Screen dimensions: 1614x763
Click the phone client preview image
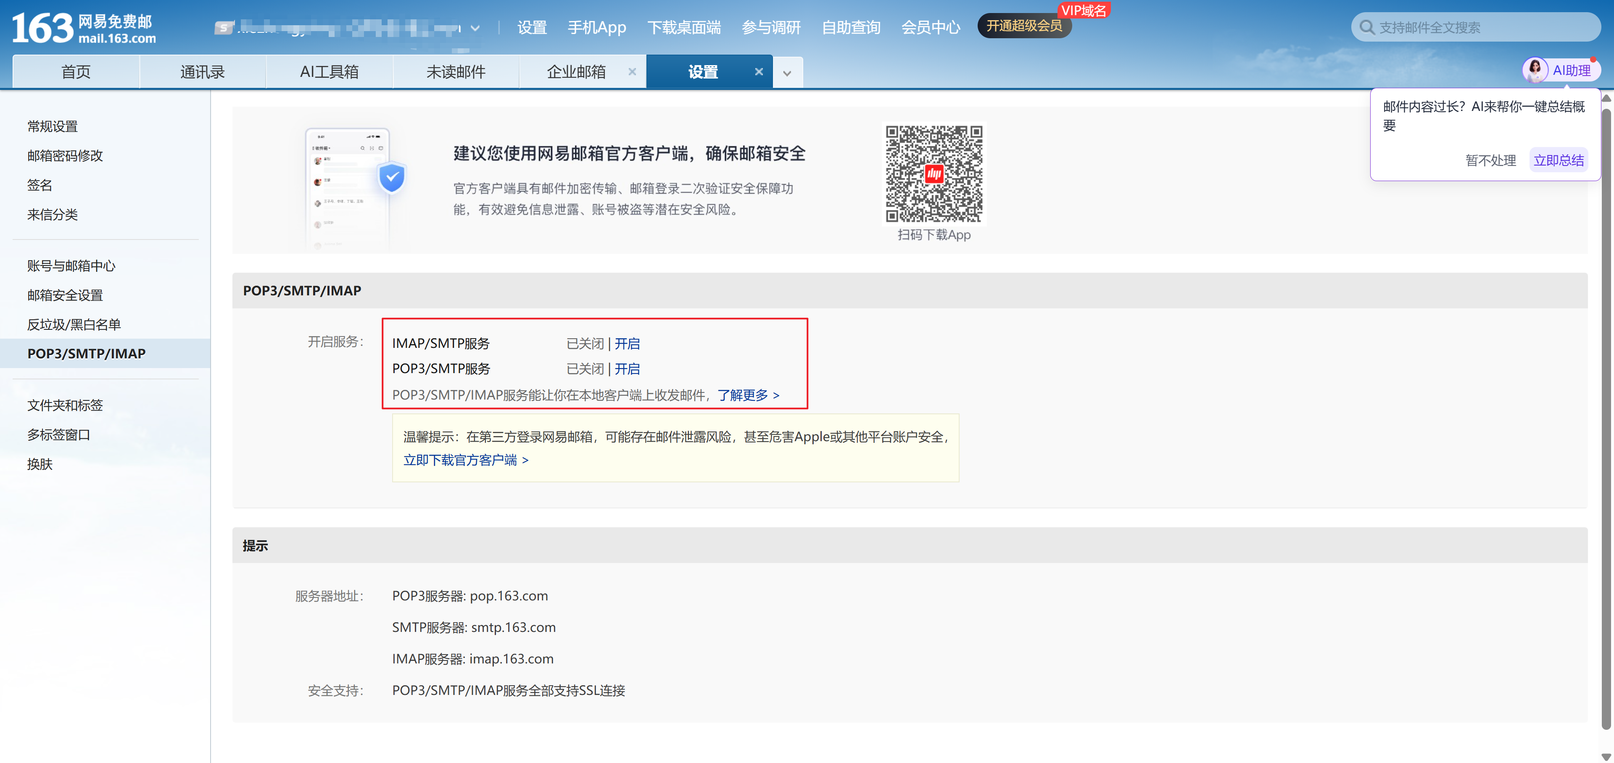click(355, 189)
